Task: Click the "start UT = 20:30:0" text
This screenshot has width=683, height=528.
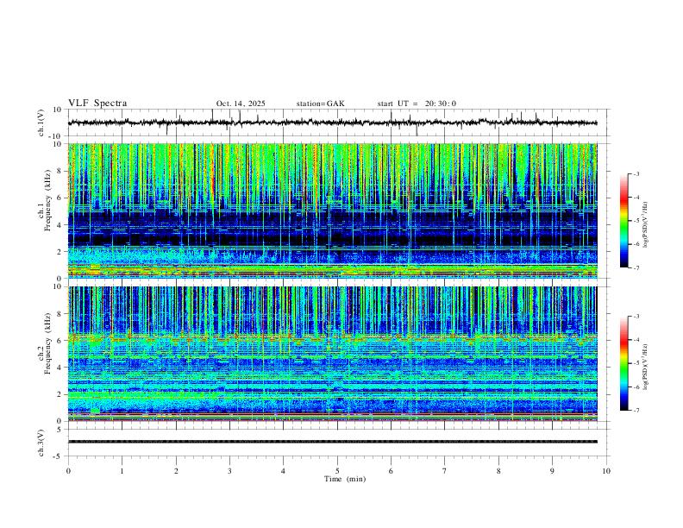Action: 417,104
